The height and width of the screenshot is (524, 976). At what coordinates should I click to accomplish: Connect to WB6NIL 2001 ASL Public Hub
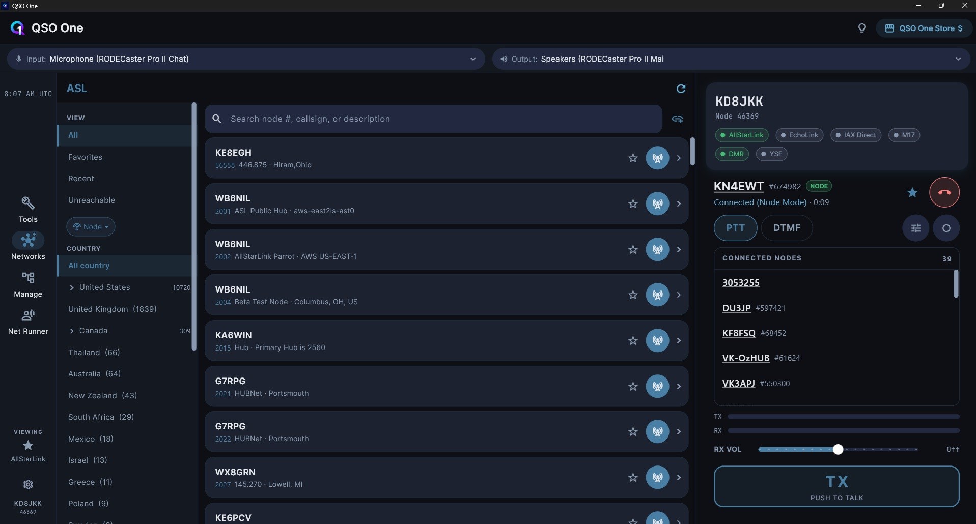click(657, 203)
